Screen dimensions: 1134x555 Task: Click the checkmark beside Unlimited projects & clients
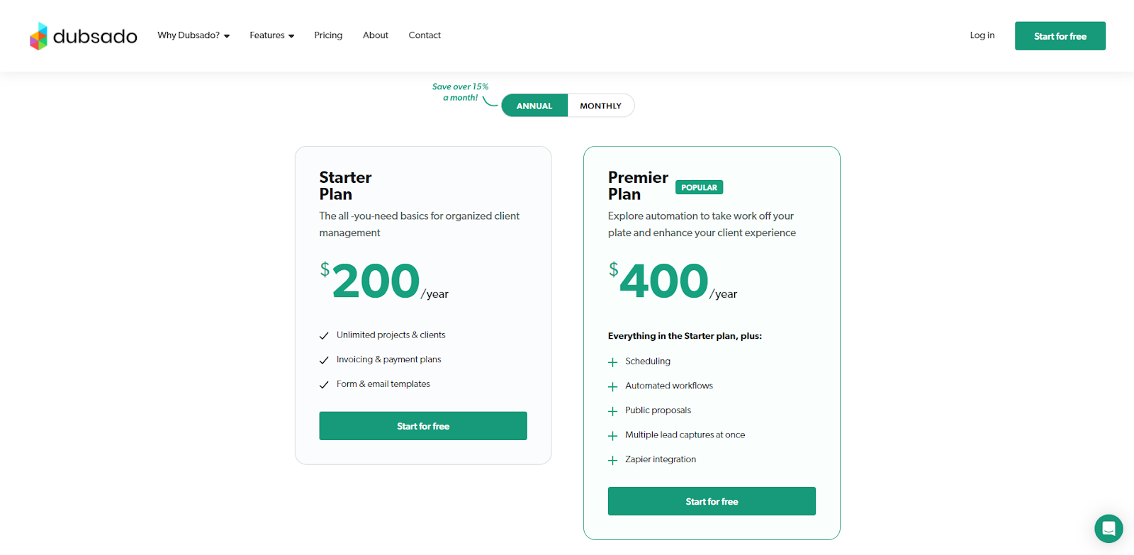[x=324, y=335]
